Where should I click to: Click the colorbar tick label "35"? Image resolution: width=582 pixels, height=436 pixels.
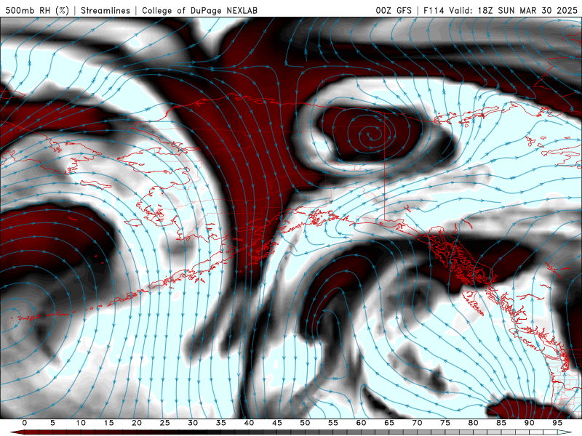point(221,423)
